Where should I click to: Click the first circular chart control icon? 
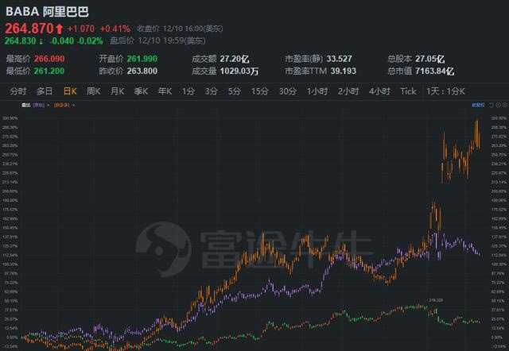click(499, 105)
